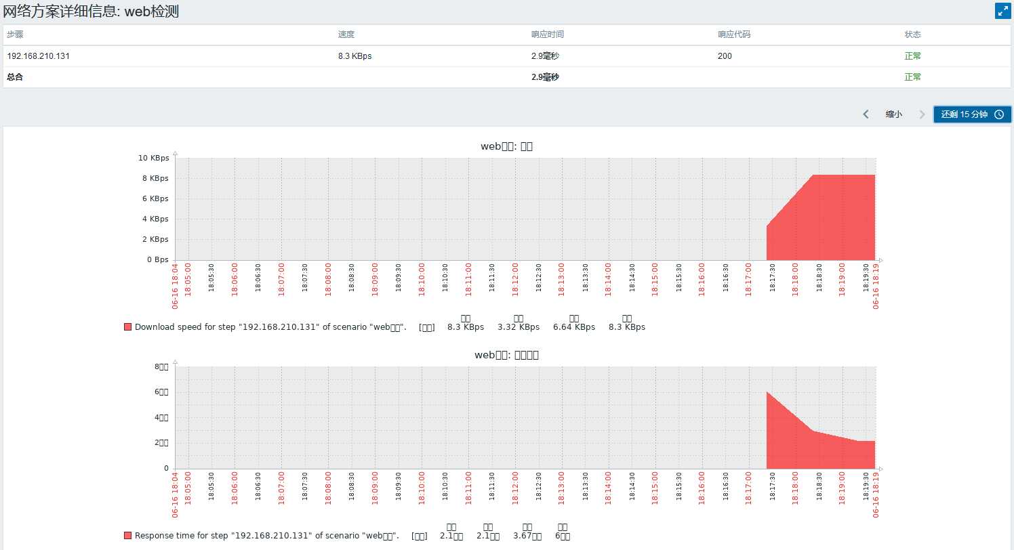Go to next time period arrow
This screenshot has height=550, width=1014.
click(922, 114)
